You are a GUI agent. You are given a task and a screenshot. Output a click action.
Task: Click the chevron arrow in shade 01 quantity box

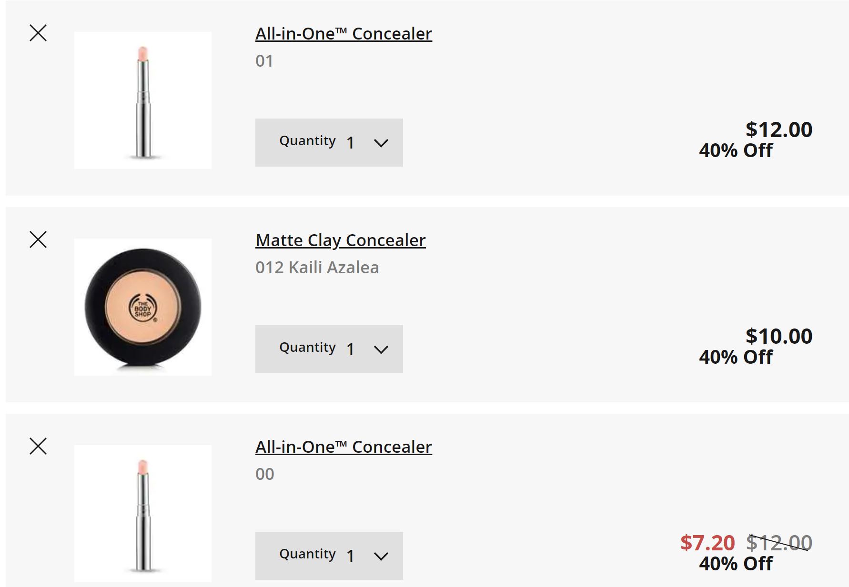[381, 143]
